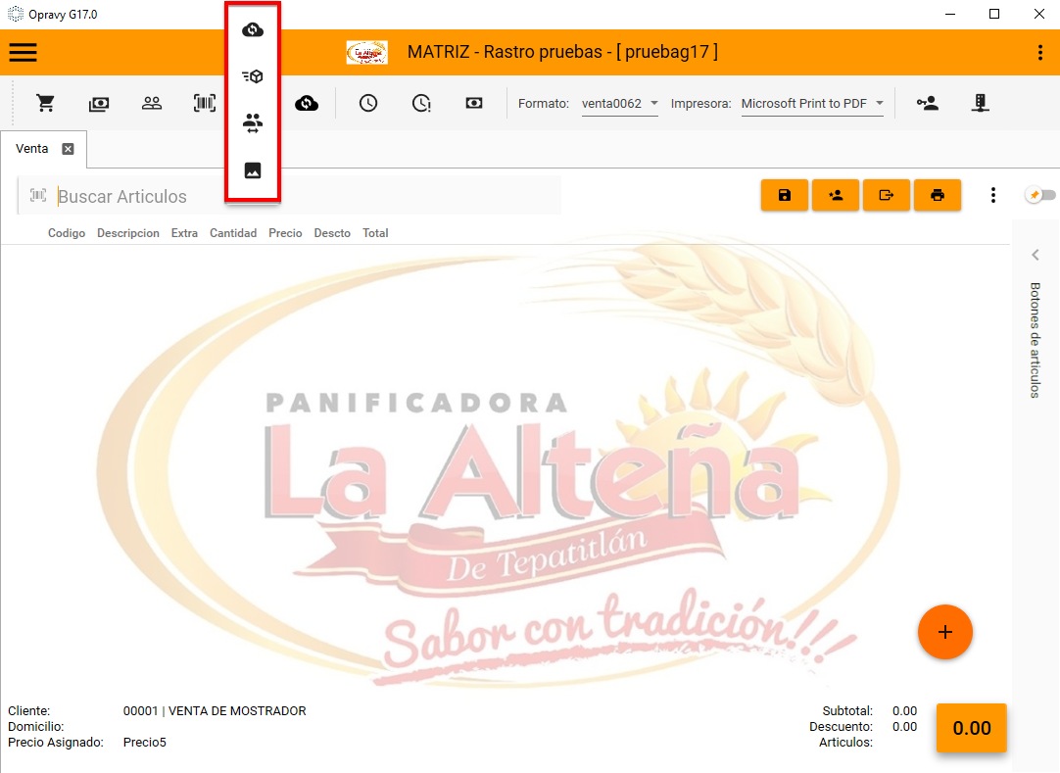This screenshot has height=773, width=1060.
Task: Close the Venta tab
Action: click(69, 149)
